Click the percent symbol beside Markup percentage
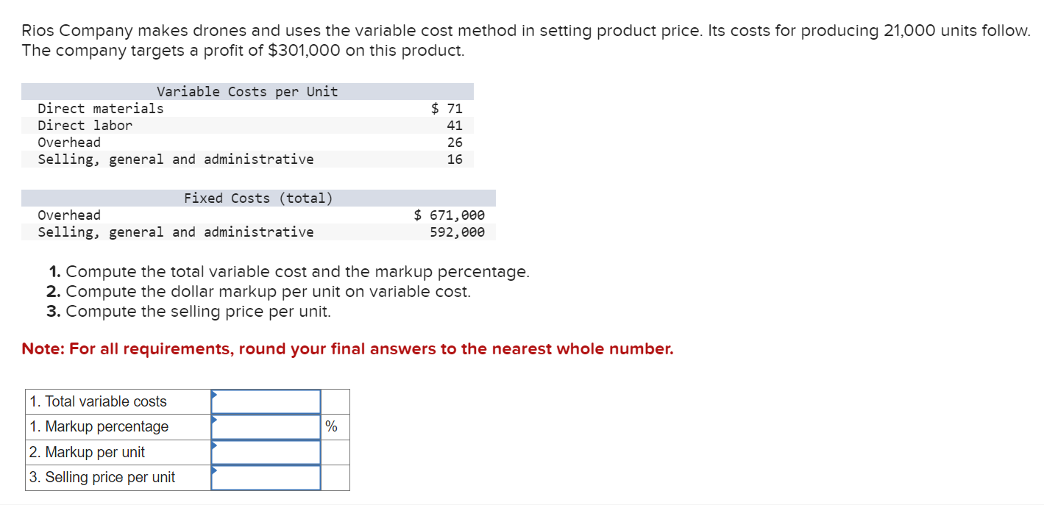The image size is (1044, 505). pyautogui.click(x=331, y=426)
